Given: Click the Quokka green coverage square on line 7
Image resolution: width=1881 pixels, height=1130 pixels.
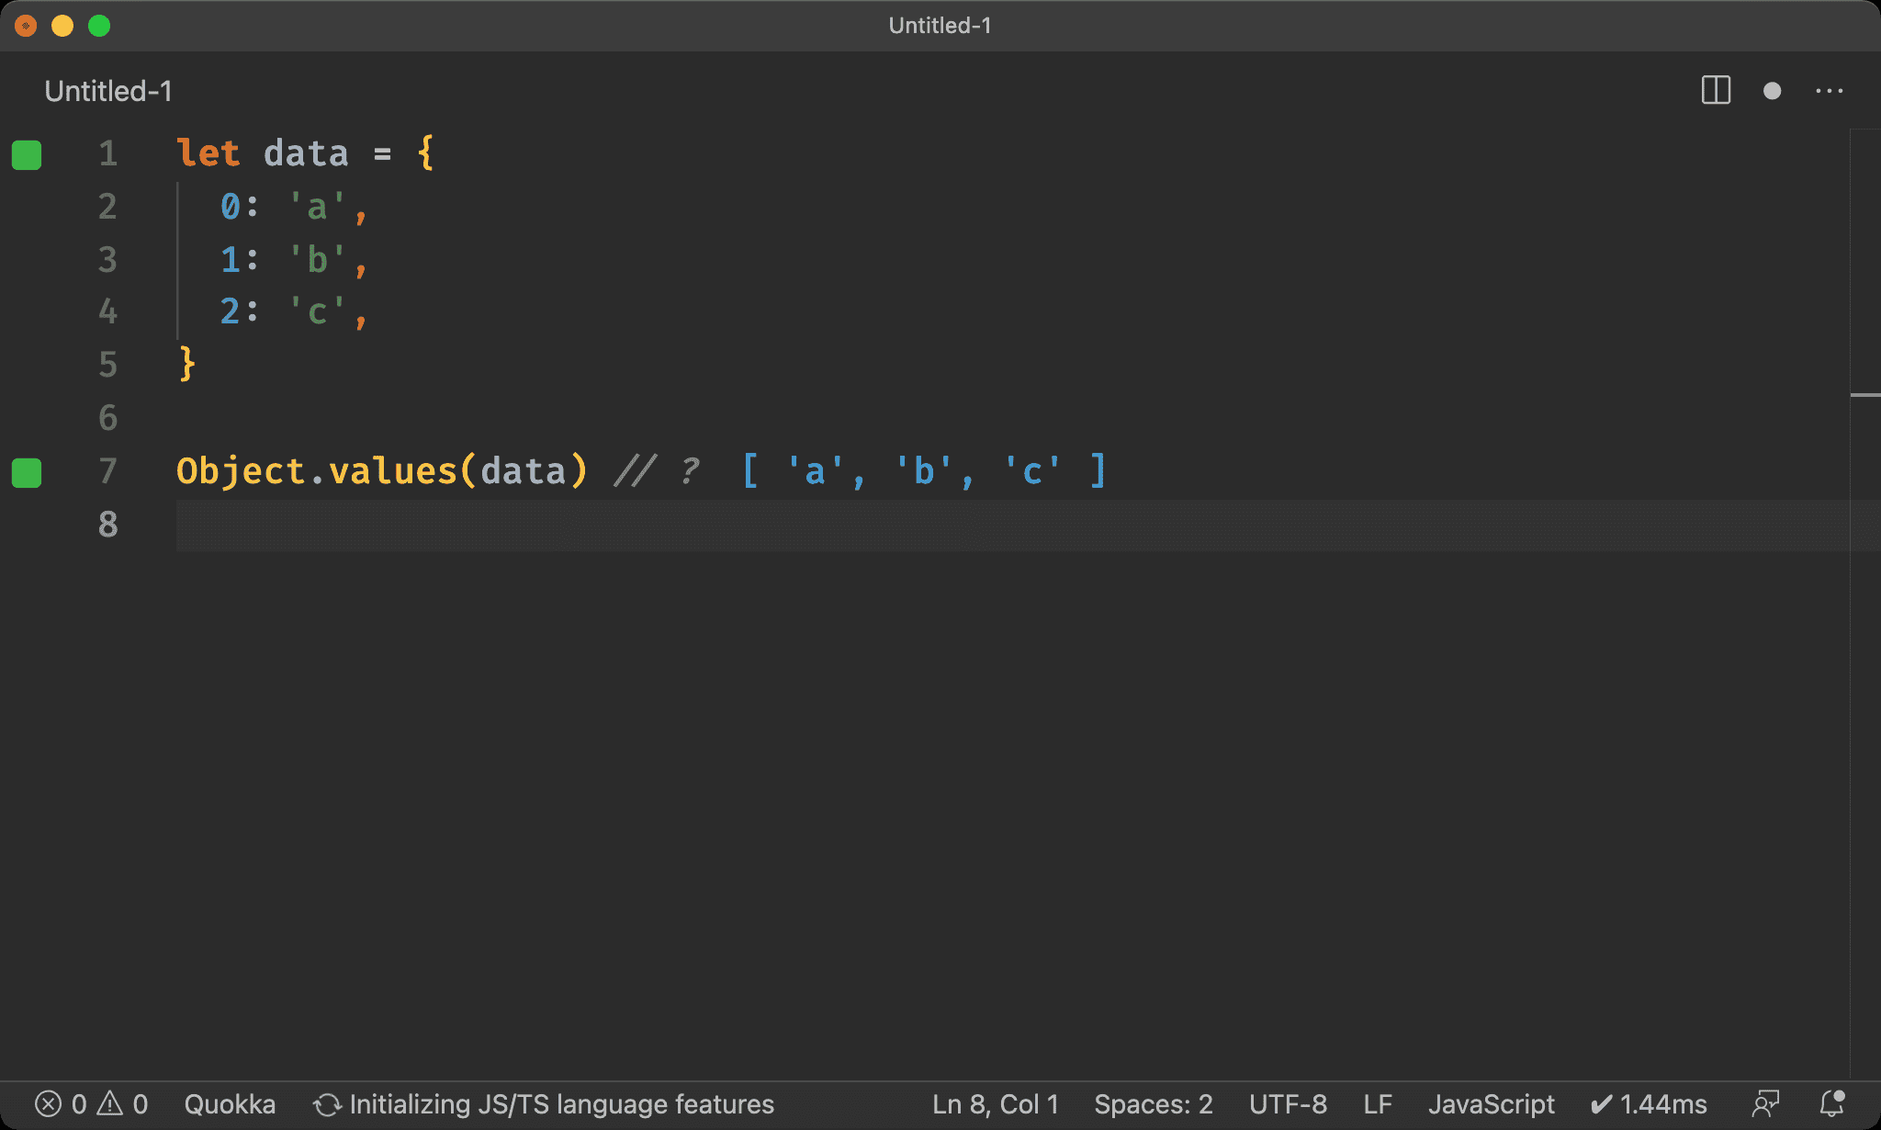Looking at the screenshot, I should (x=27, y=472).
